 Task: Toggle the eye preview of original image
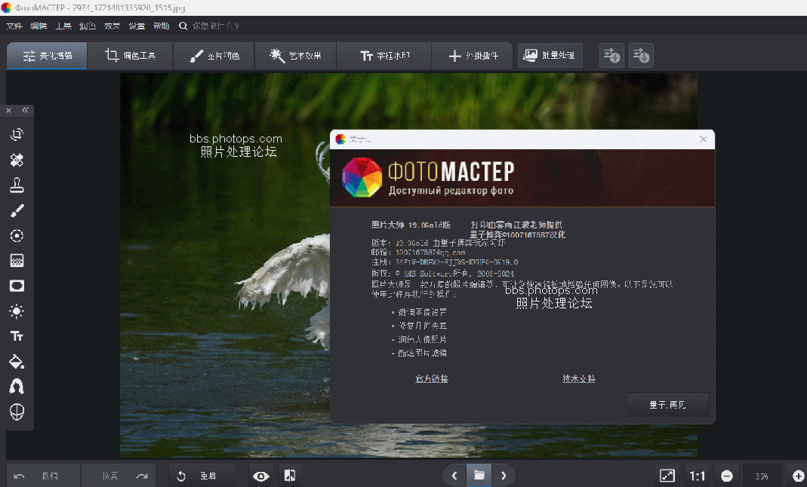pyautogui.click(x=261, y=476)
